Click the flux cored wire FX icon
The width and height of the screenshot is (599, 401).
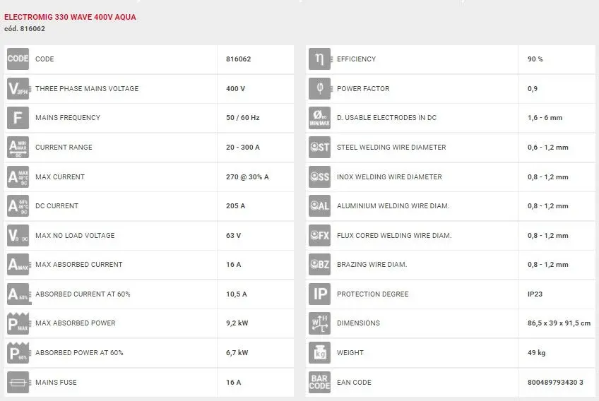tap(319, 236)
